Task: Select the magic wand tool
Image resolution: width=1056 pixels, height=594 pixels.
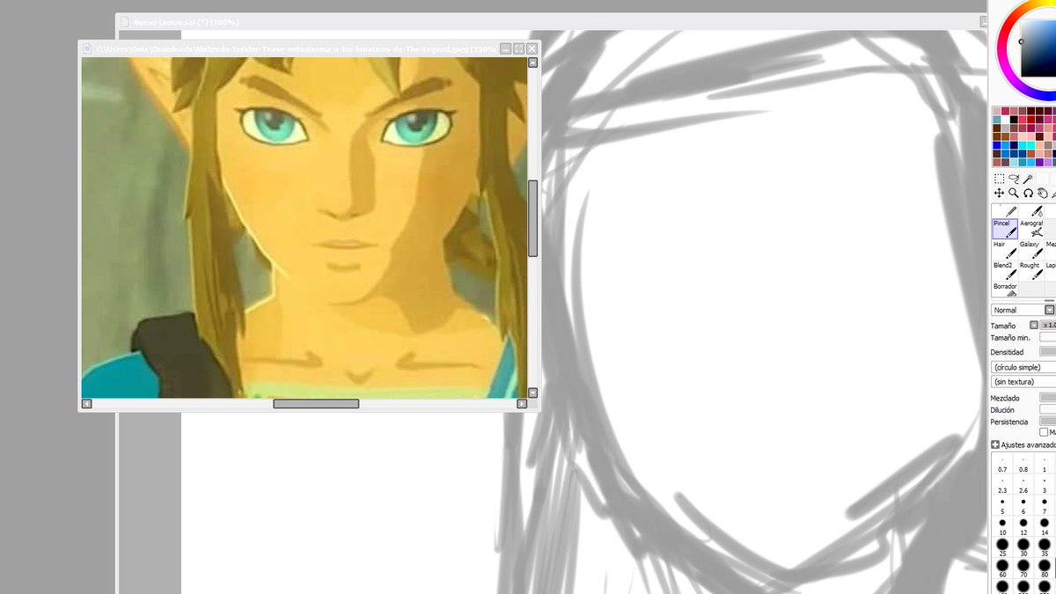Action: (x=1028, y=179)
